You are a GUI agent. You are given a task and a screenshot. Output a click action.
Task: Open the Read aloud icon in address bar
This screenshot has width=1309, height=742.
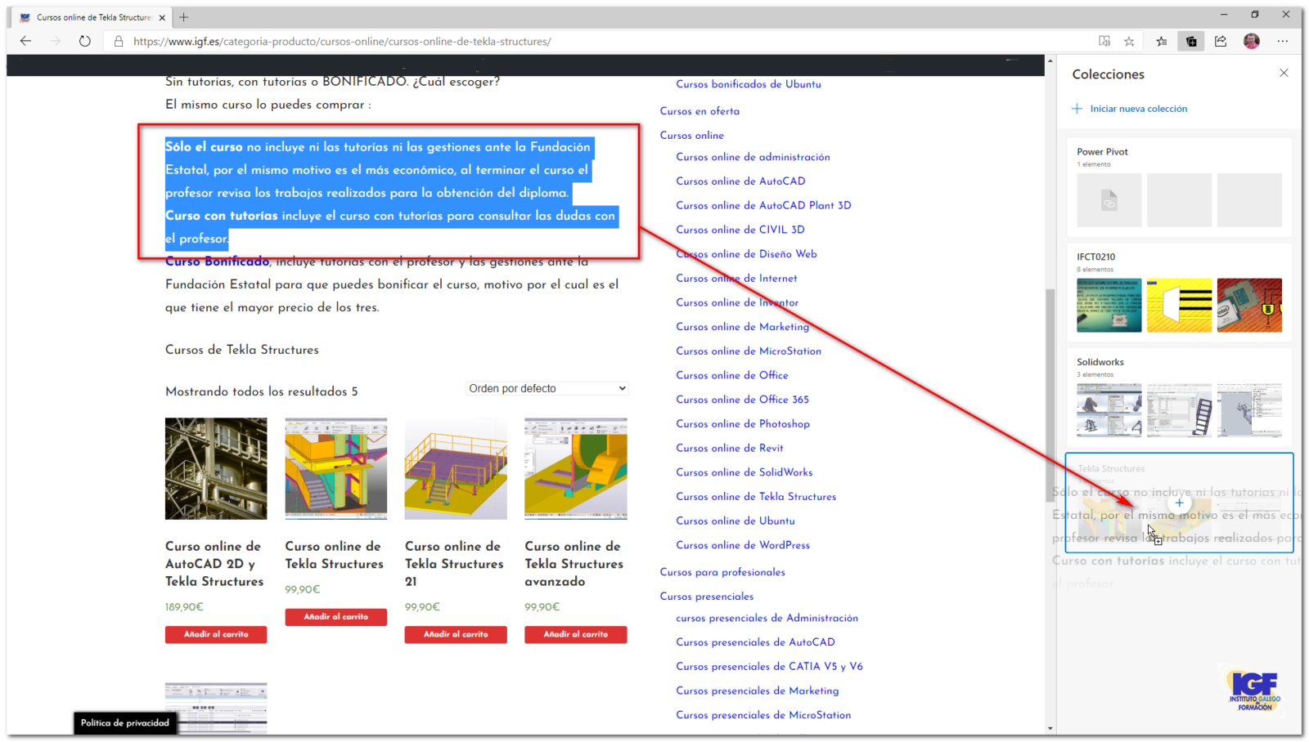coord(1104,41)
